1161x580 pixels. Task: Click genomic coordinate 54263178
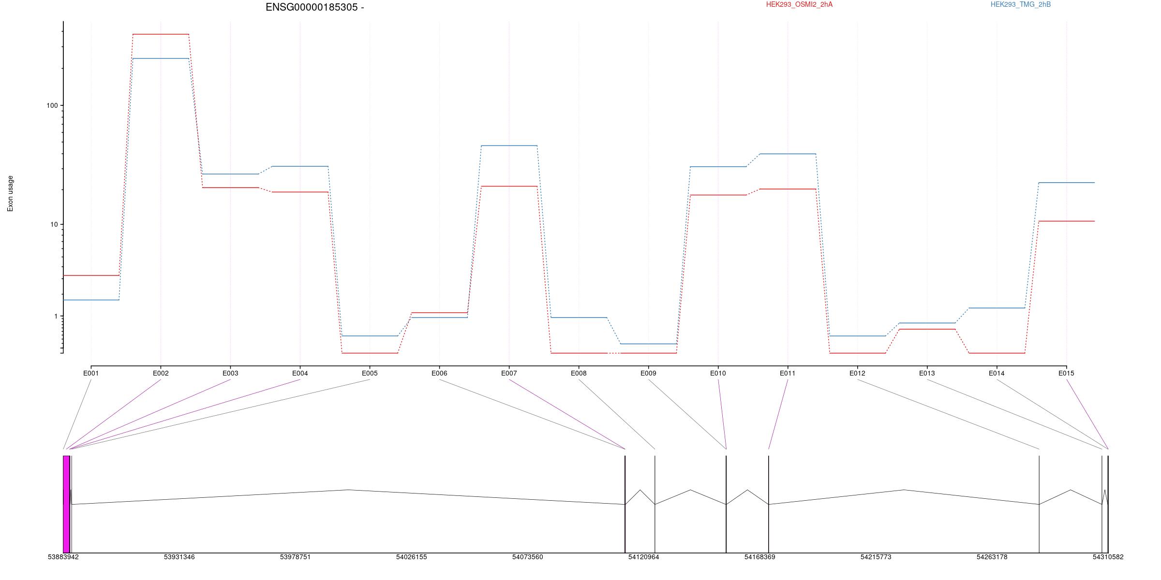992,557
